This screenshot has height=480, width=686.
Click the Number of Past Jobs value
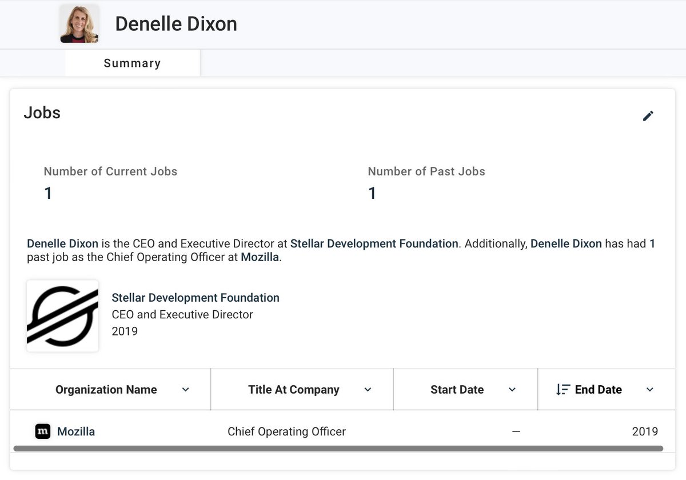pos(372,194)
